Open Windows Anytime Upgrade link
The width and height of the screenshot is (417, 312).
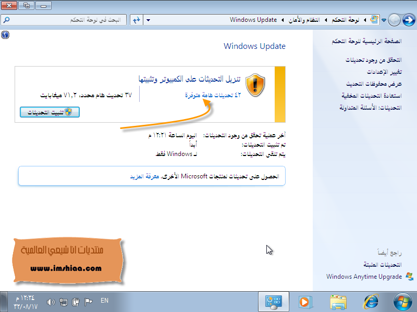(x=364, y=277)
